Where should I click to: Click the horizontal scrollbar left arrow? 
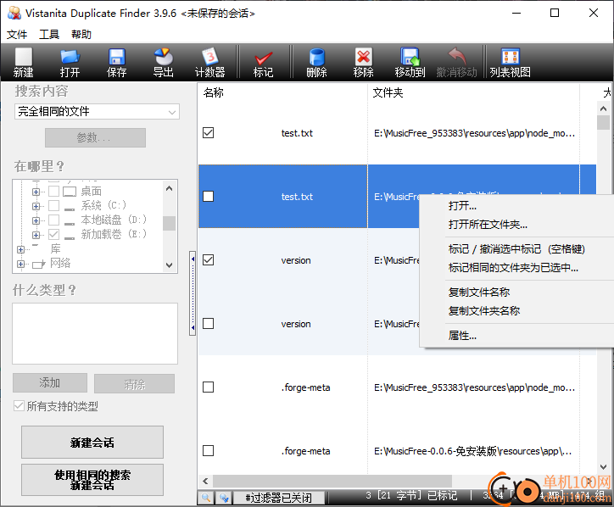[x=205, y=481]
